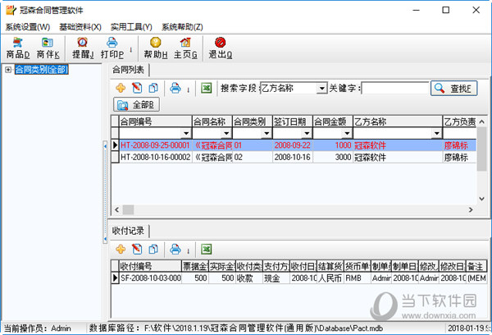This screenshot has width=492, height=335.
Task: Click the 全部 show all button
Action: pyautogui.click(x=137, y=104)
